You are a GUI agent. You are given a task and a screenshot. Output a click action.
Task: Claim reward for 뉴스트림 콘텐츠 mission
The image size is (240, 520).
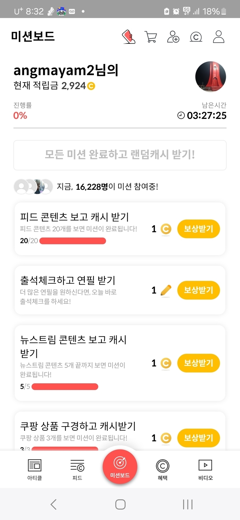pos(198,363)
